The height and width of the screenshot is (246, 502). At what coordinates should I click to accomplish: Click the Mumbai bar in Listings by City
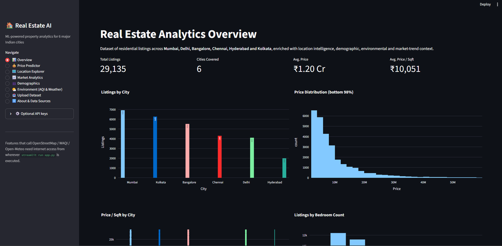click(x=123, y=144)
